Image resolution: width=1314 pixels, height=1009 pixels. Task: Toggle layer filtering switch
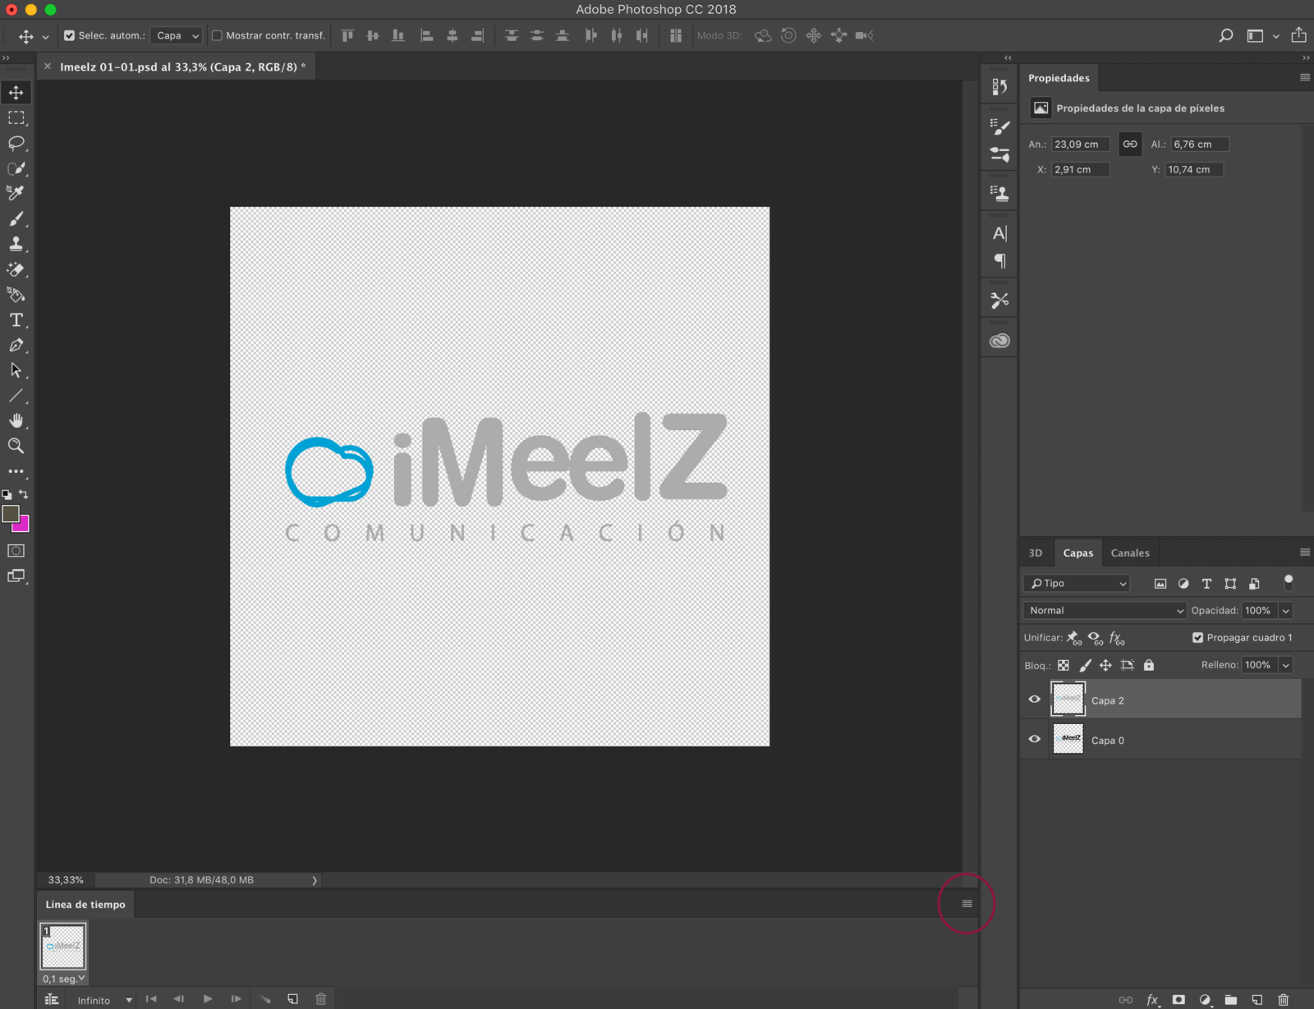coord(1289,583)
